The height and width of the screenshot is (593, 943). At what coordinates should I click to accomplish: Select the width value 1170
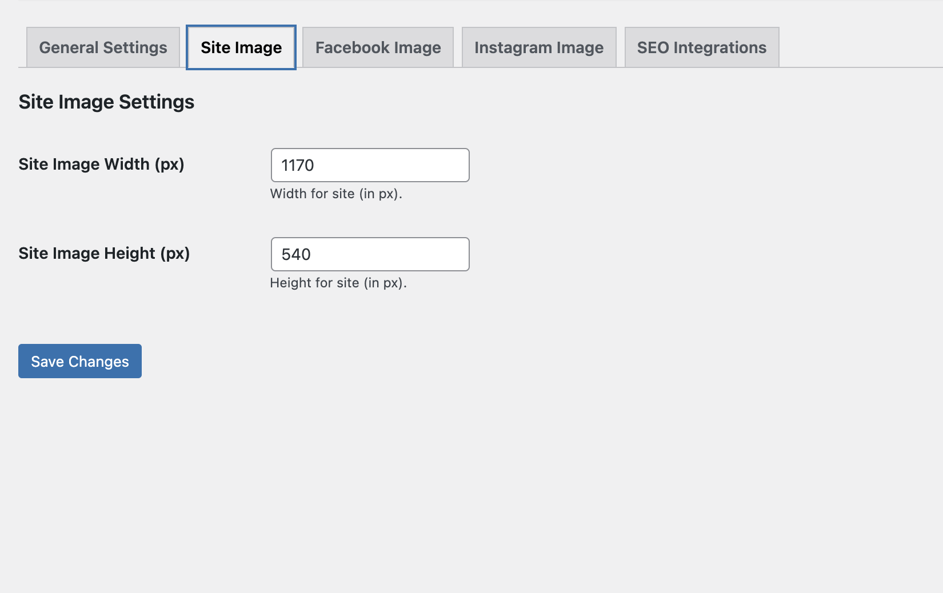click(298, 165)
